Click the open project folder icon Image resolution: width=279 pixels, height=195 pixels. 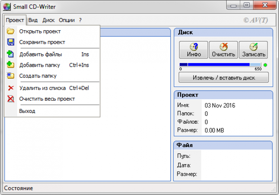pos(10,31)
